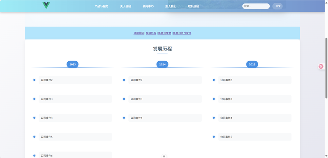Click 公司事件5 under 2023
This screenshot has width=328, height=158.
(75, 137)
